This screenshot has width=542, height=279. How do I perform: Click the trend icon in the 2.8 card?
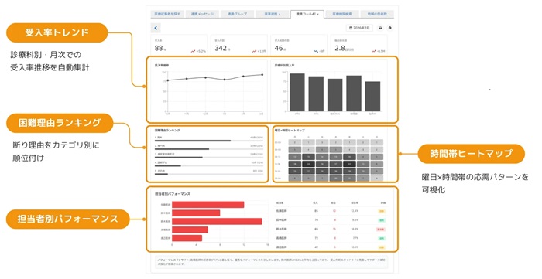[x=374, y=51]
